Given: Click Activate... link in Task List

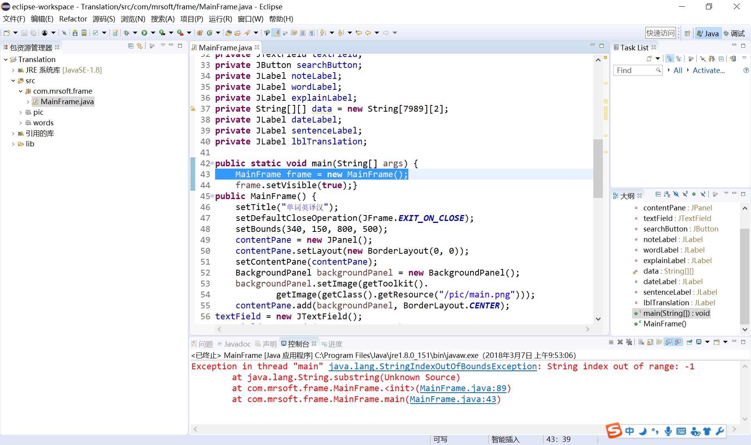Looking at the screenshot, I should click(708, 70).
